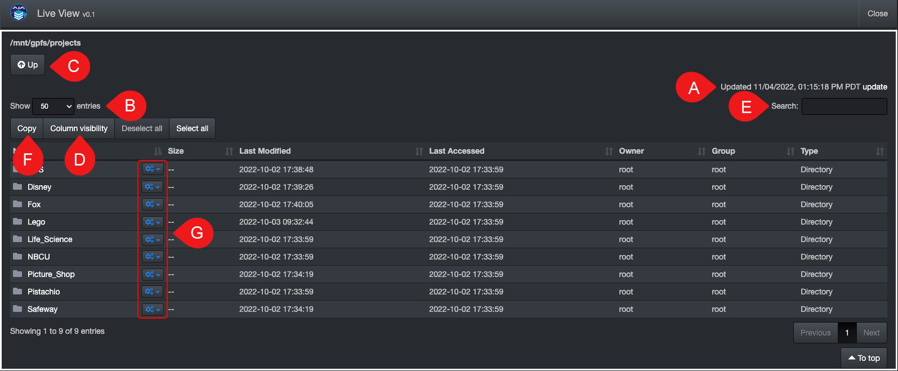Viewport: 898px width, 371px height.
Task: Sort the table by Size column
Action: tap(176, 151)
